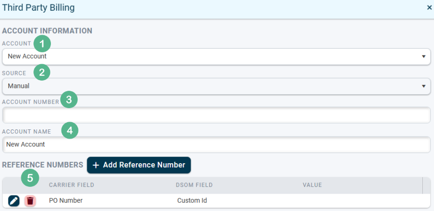This screenshot has height=211, width=434.
Task: Close the Third Party Billing dialog
Action: click(430, 8)
